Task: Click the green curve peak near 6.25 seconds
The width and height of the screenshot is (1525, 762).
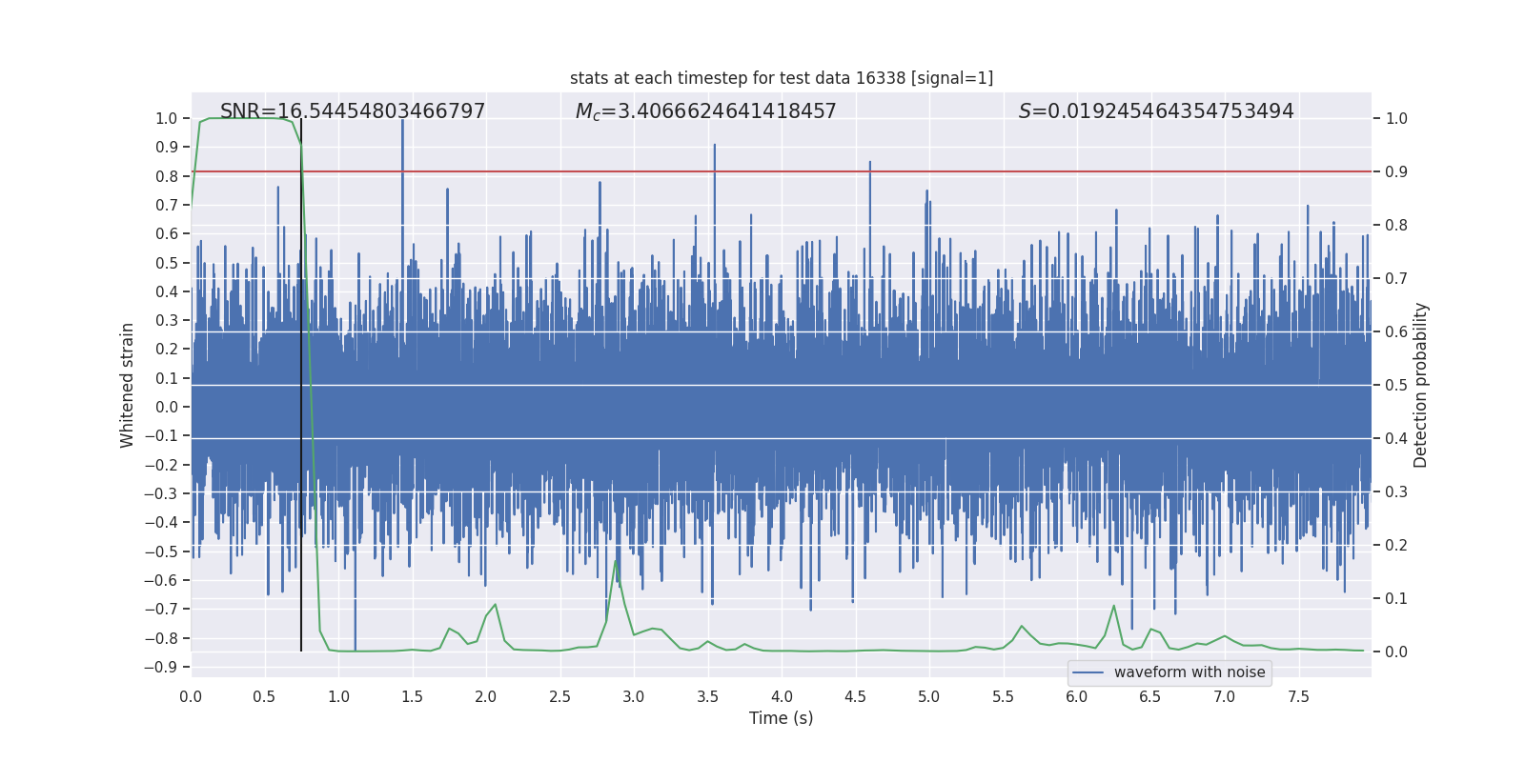Action: click(x=1113, y=606)
